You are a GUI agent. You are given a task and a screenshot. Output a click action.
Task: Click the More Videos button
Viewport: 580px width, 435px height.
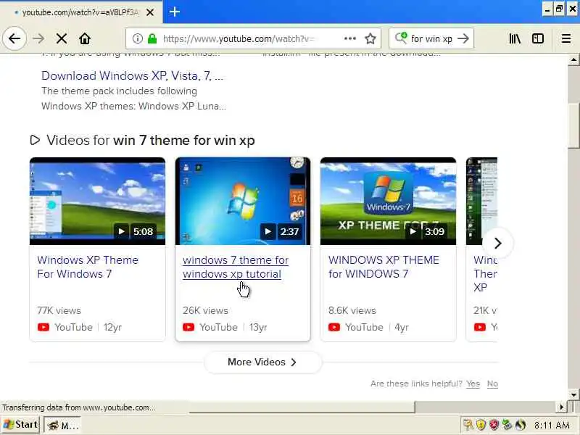pos(262,362)
